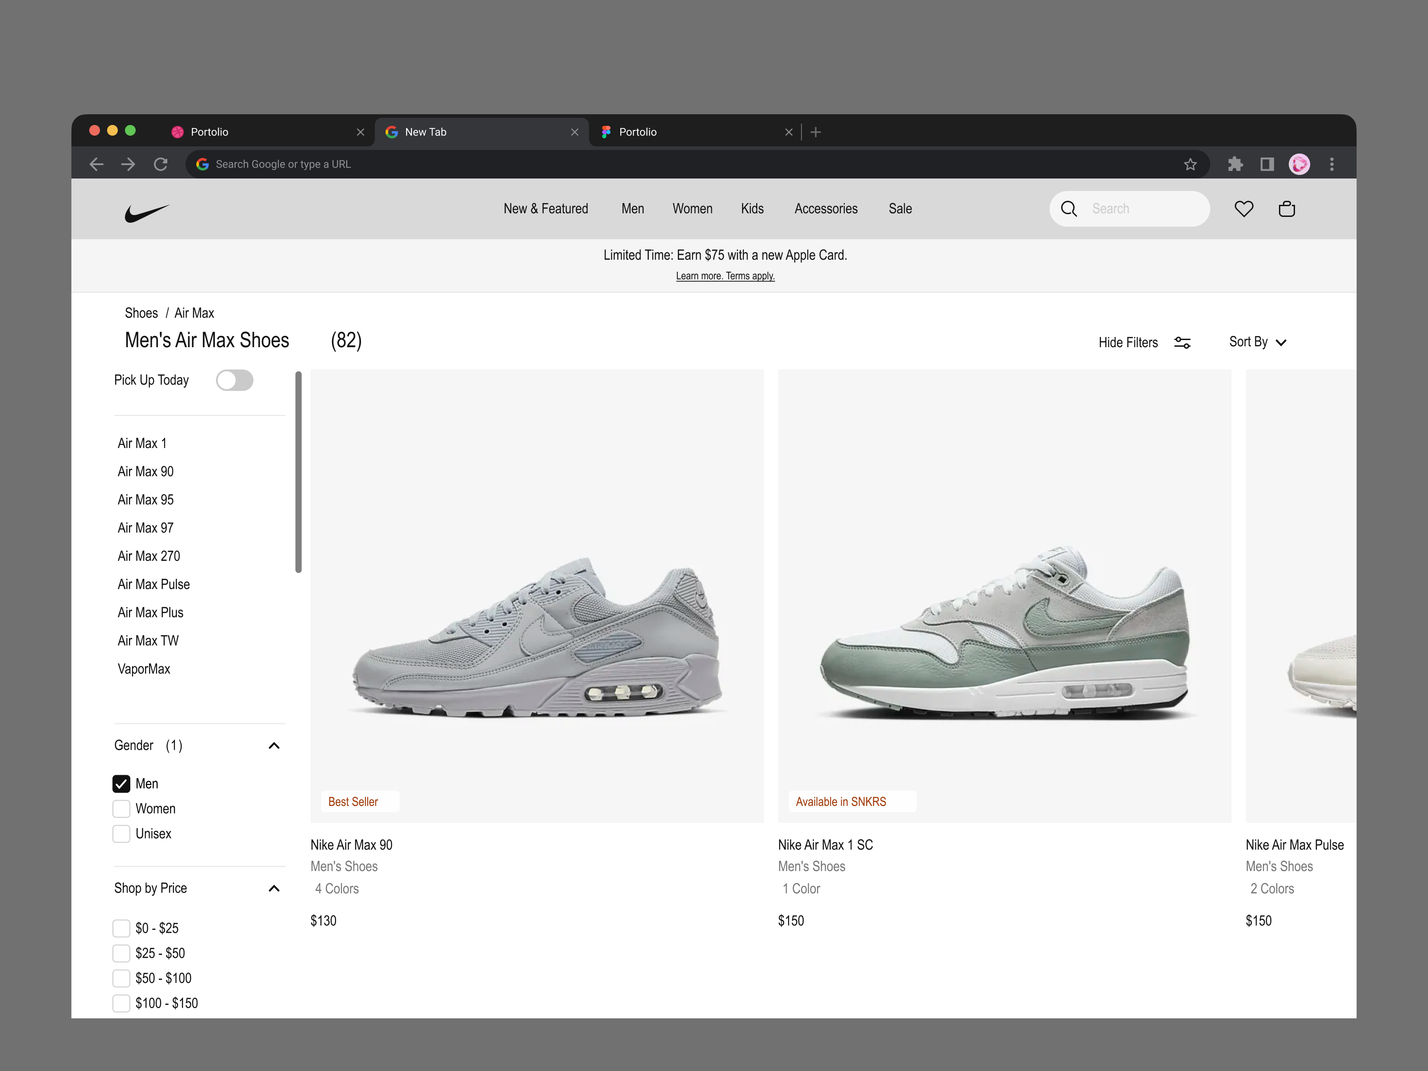This screenshot has height=1071, width=1428.
Task: Open the favorites heart icon
Action: tap(1243, 208)
